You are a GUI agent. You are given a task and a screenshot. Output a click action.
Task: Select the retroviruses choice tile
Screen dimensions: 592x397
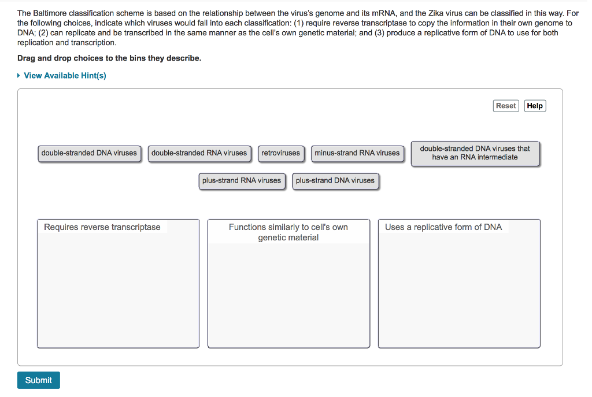tap(281, 153)
